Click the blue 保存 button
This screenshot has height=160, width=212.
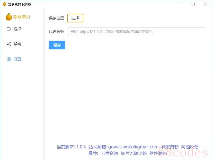57,45
